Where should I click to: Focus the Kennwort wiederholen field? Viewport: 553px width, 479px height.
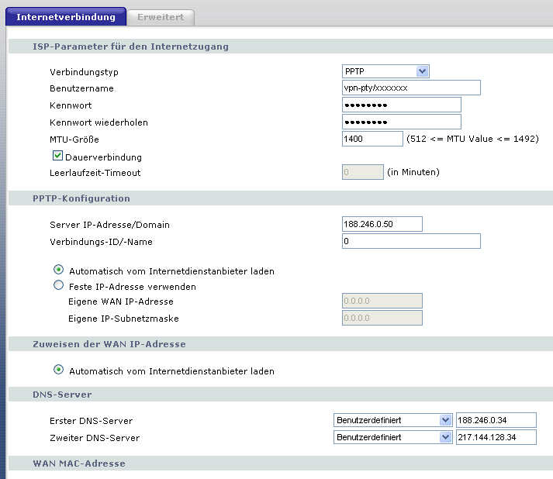401,122
